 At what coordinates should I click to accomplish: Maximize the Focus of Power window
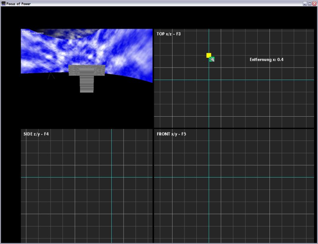(310, 3)
